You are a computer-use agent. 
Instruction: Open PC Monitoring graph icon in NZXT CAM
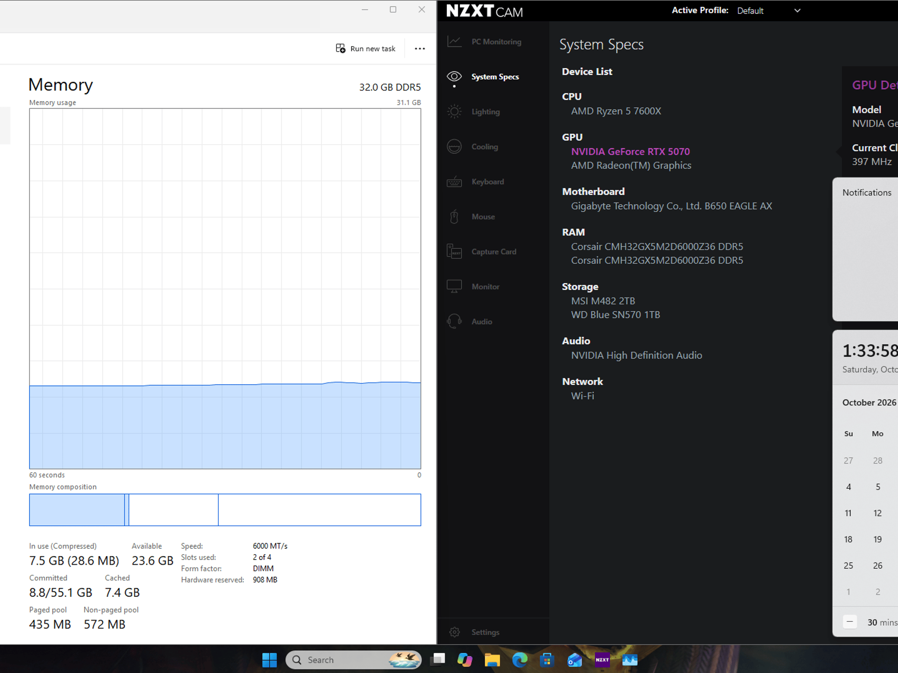pyautogui.click(x=454, y=42)
